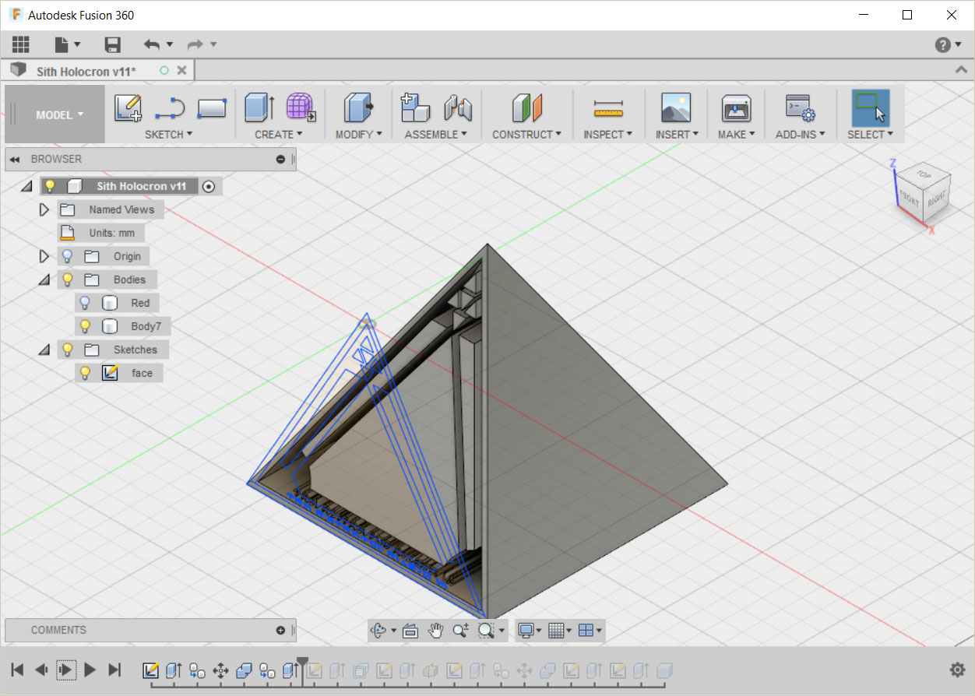Click the Press Pull modify icon
The height and width of the screenshot is (696, 975).
coord(358,107)
